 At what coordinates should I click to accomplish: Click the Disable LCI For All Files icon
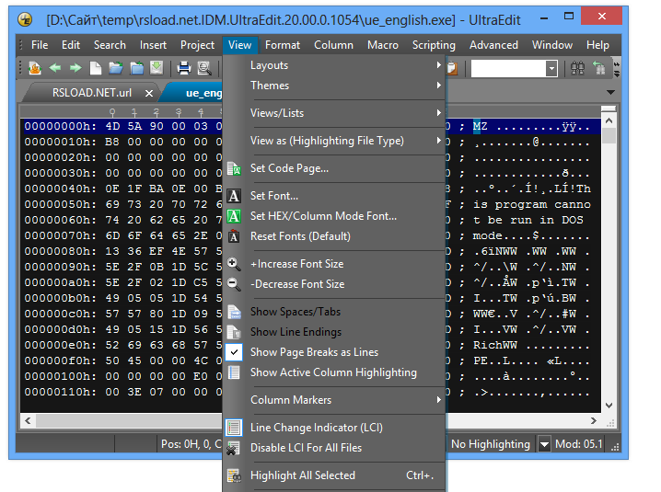[233, 448]
